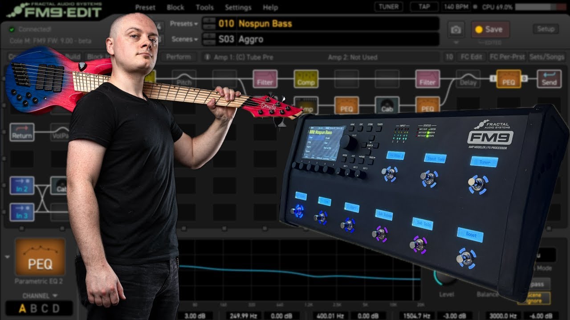Select the Return block in the grid
Image resolution: width=570 pixels, height=320 pixels.
(22, 132)
